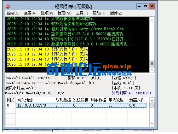Click the gateway index 0 row header
Viewport: 178px width, 134px height.
click(x=11, y=105)
